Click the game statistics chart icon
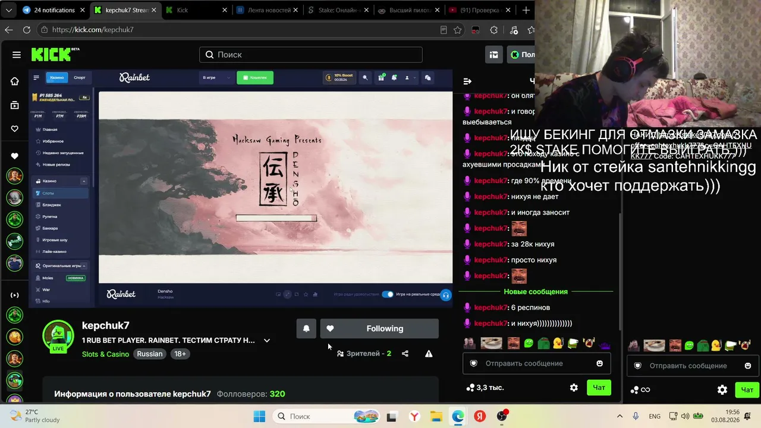 coord(315,294)
